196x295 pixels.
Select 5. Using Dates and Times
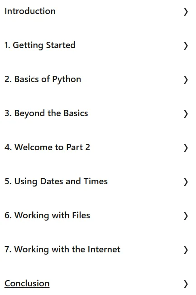[x=56, y=182]
